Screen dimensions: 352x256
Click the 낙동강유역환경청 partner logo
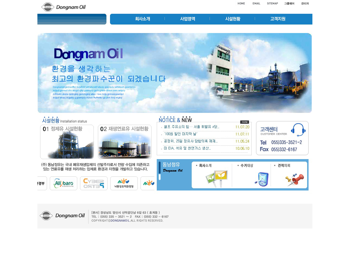pyautogui.click(x=124, y=183)
